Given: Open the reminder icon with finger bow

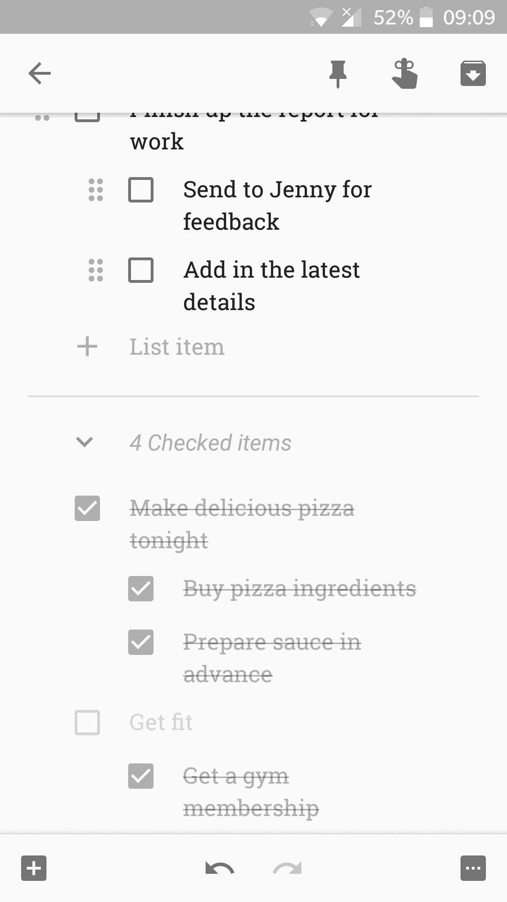Looking at the screenshot, I should 405,74.
